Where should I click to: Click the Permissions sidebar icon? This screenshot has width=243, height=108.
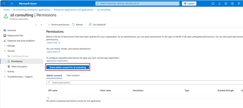point(9,61)
